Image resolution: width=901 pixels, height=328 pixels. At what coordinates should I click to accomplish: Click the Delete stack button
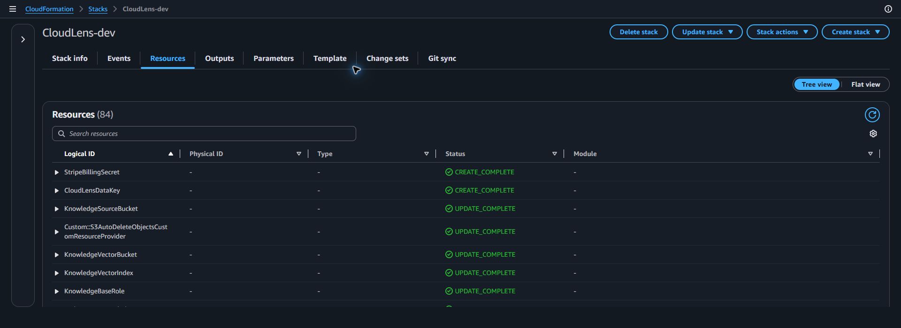639,32
